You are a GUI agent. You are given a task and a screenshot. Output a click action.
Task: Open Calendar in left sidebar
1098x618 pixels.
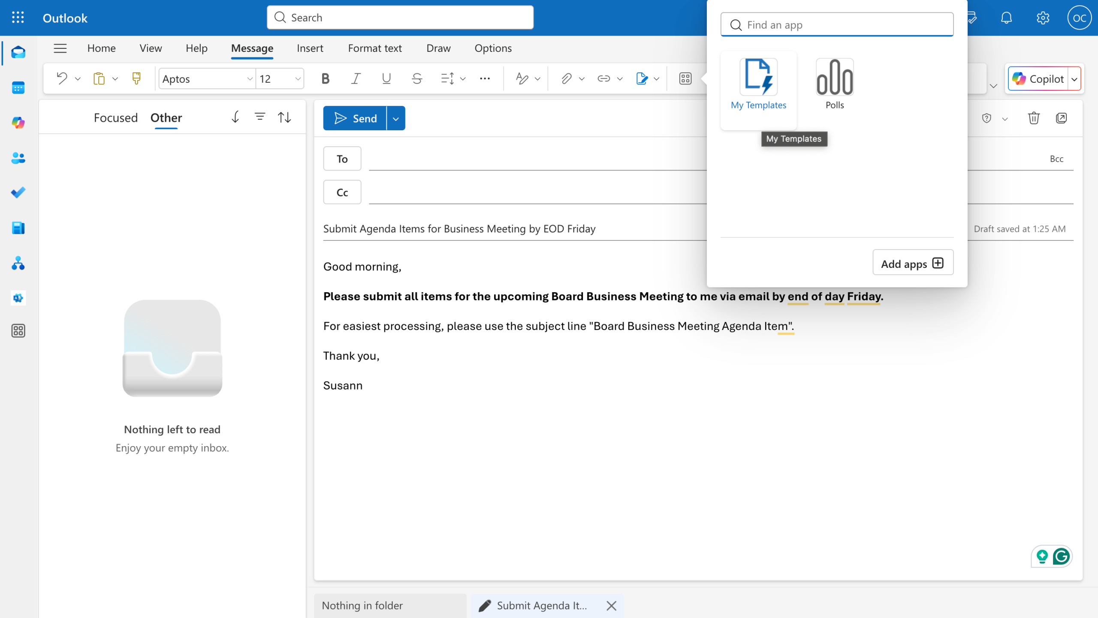coord(18,88)
